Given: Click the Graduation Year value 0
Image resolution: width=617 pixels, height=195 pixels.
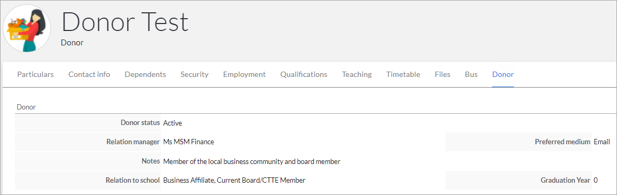Looking at the screenshot, I should pyautogui.click(x=596, y=180).
